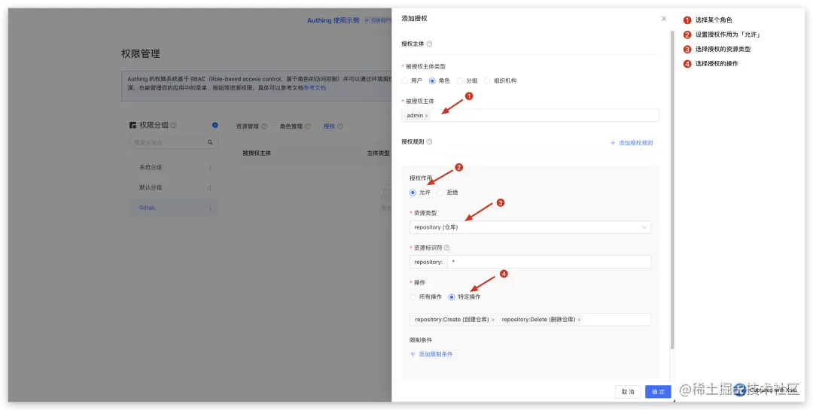Screen dimensions: 813x410
Task: Open help icon next to 授权主体
Action: coord(429,44)
